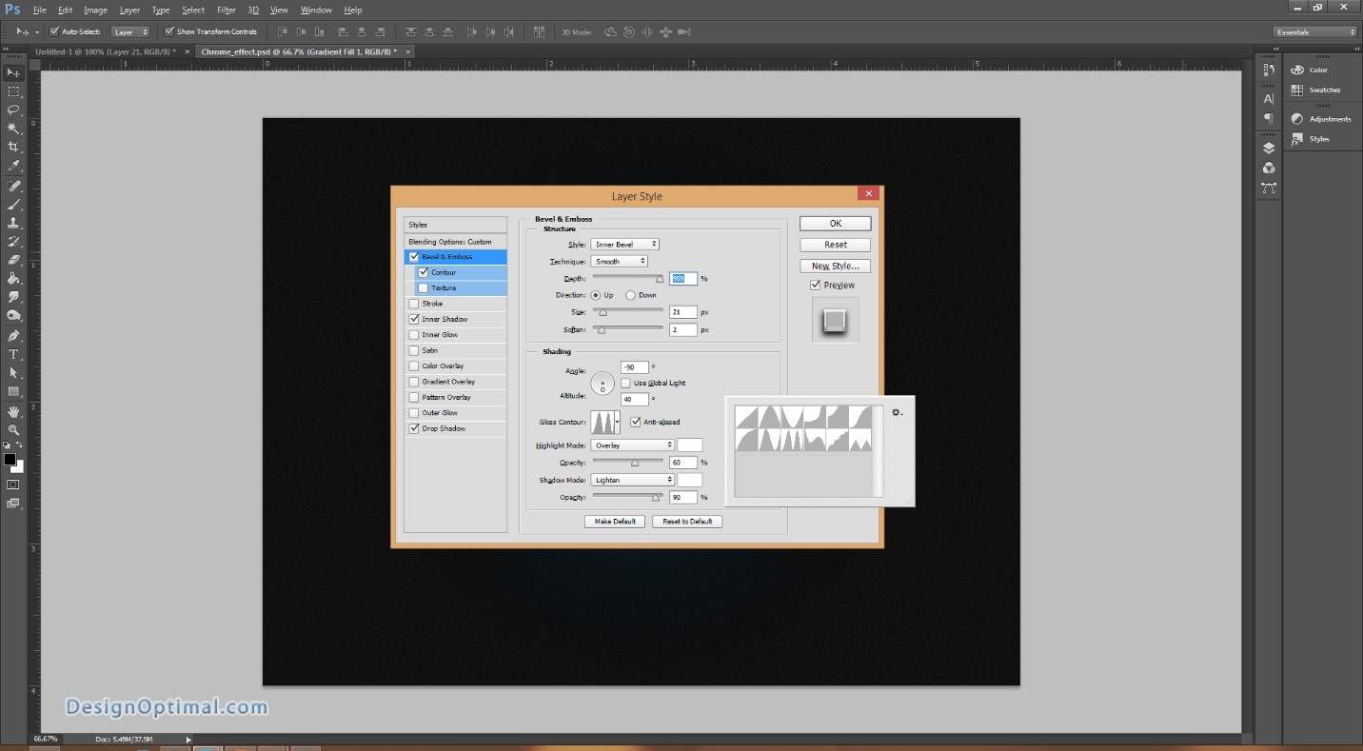This screenshot has height=751, width=1363.
Task: Uncheck the Inner Shadow checkbox
Action: point(414,319)
